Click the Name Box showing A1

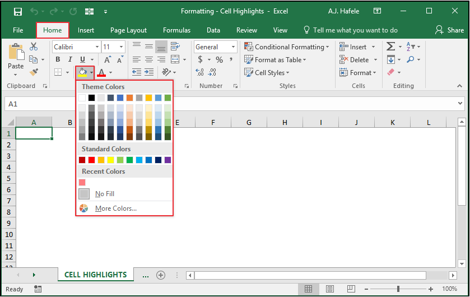[40, 104]
